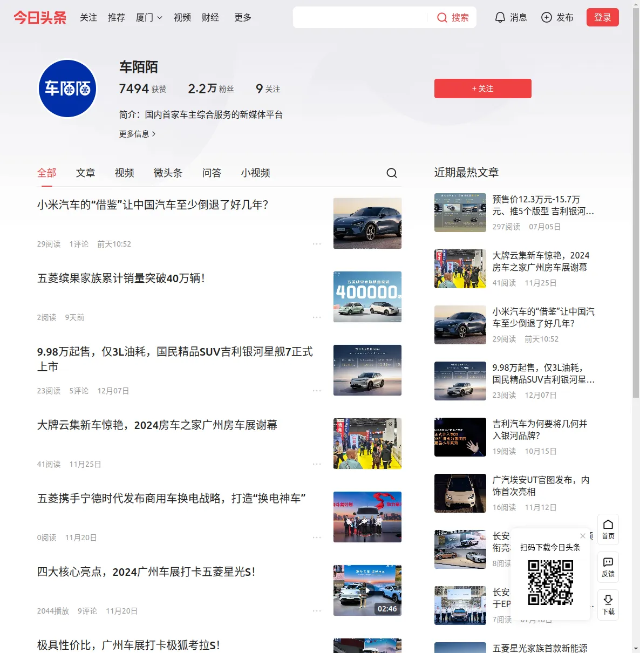Open article 大牌云集新车惊艳 in main feed
Viewport: 640px width, 653px height.
(157, 425)
